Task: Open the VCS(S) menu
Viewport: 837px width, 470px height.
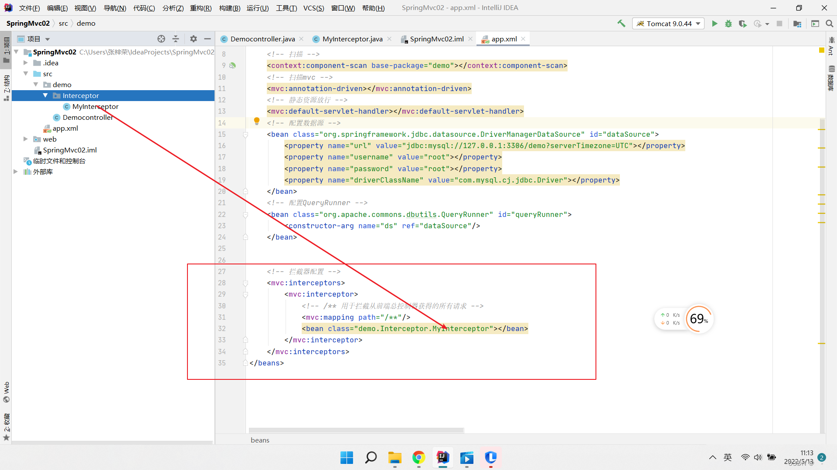Action: coord(313,8)
